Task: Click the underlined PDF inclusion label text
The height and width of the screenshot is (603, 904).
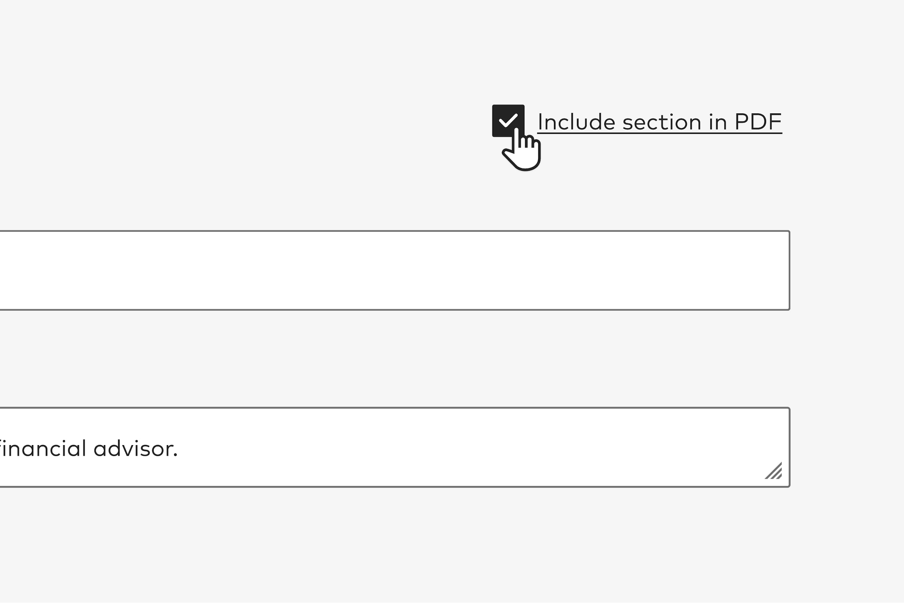Action: (x=659, y=122)
